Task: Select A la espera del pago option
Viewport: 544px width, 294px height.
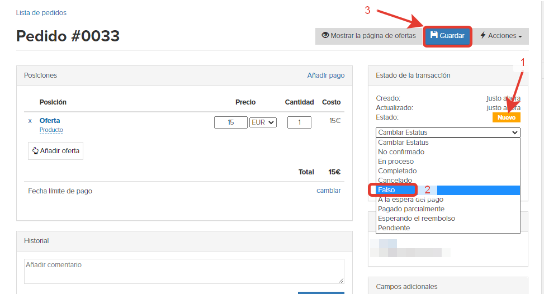Action: tap(448, 200)
